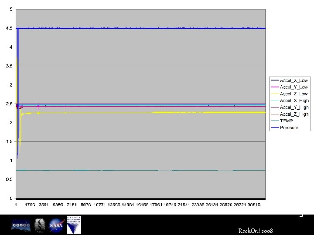Viewport: 314px width, 235px height.
Task: Select the Accel_Y_Low legend entry
Action: coord(290,87)
